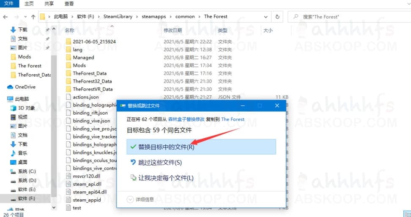Open pinned 图片 in quick access sidebar
Viewport: 411px width, 217px height.
[x=22, y=48]
